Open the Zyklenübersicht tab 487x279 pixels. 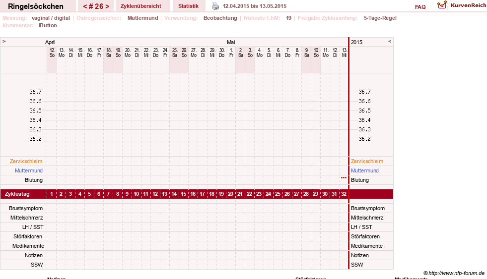140,6
